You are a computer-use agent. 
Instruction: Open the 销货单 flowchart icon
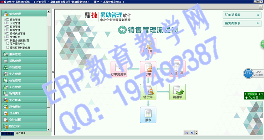pos(148,92)
